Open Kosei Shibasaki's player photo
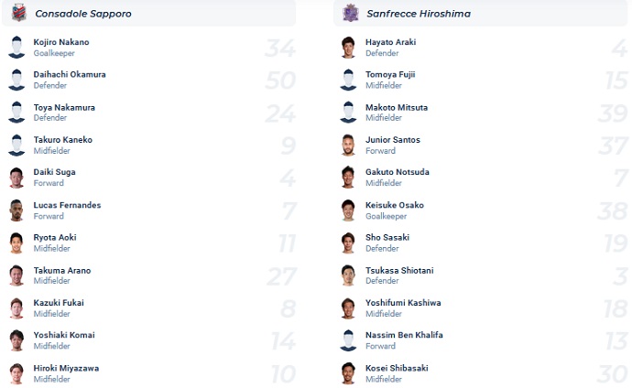Screen dimensions: 632x388 (x=348, y=373)
